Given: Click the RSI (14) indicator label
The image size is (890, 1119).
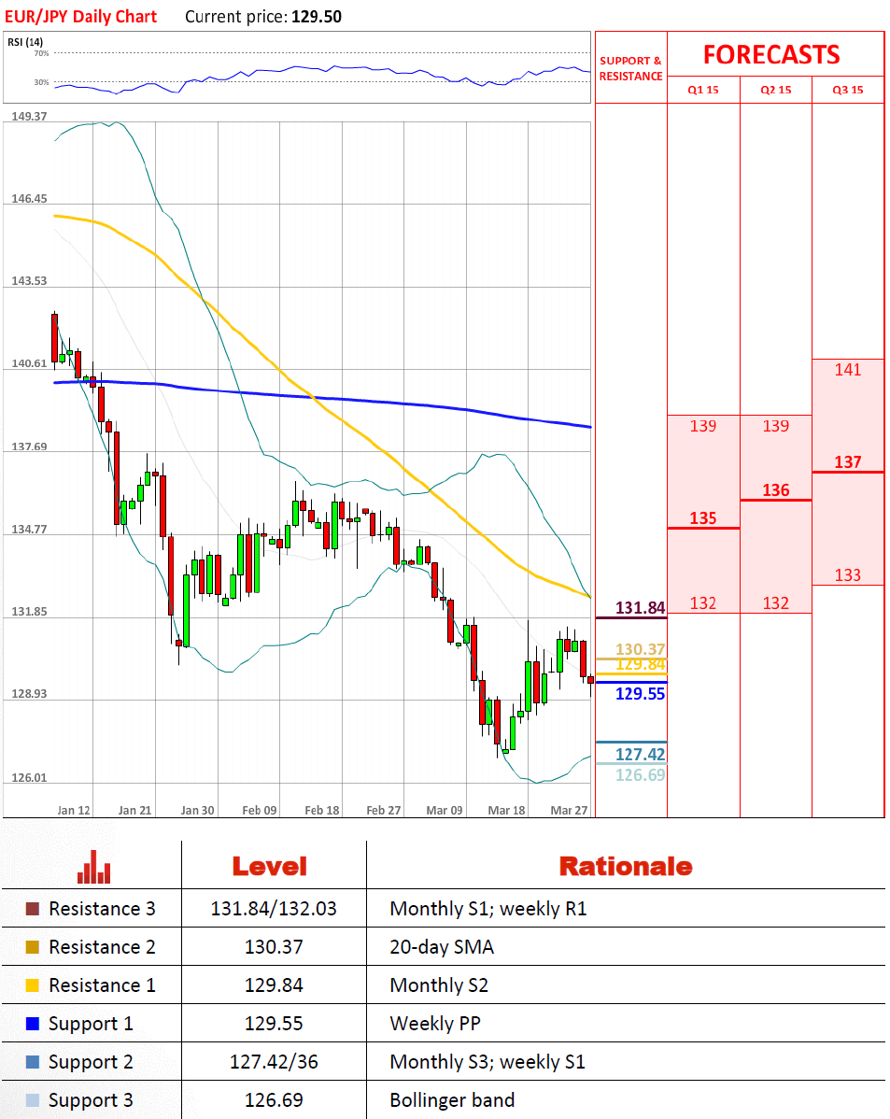Looking at the screenshot, I should [25, 42].
